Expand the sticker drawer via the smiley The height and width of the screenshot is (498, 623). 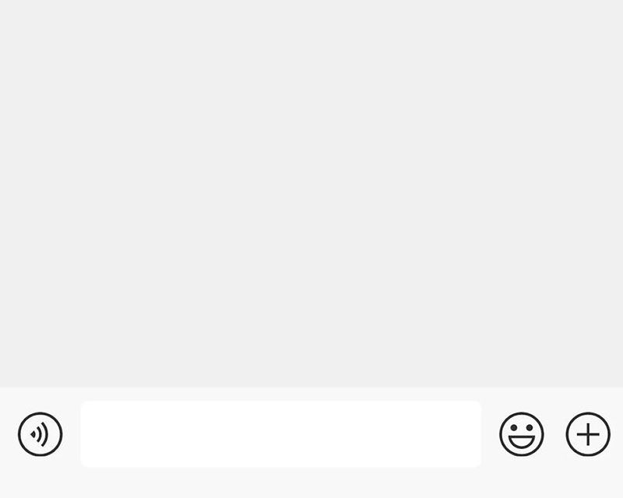pyautogui.click(x=522, y=434)
